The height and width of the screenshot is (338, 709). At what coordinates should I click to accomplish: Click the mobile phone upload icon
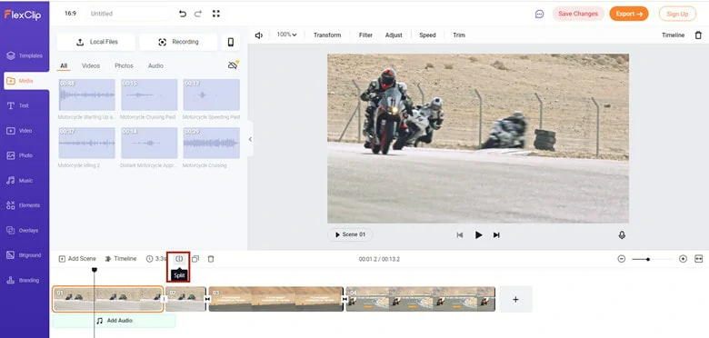pyautogui.click(x=231, y=42)
